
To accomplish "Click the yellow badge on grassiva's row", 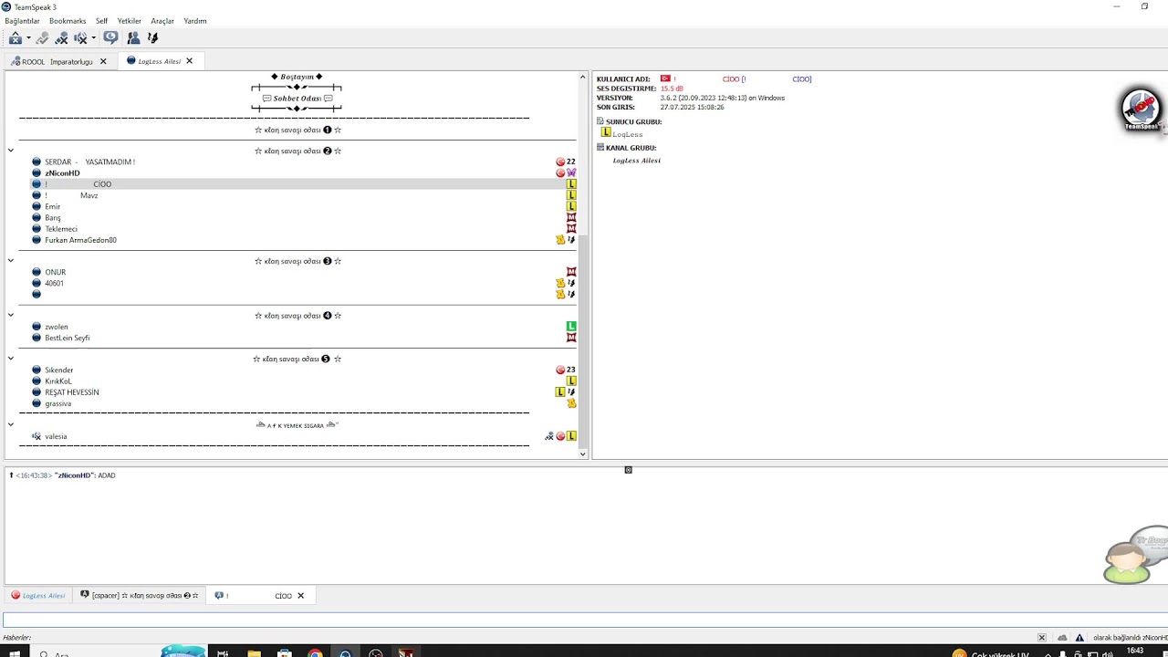I will pyautogui.click(x=571, y=403).
